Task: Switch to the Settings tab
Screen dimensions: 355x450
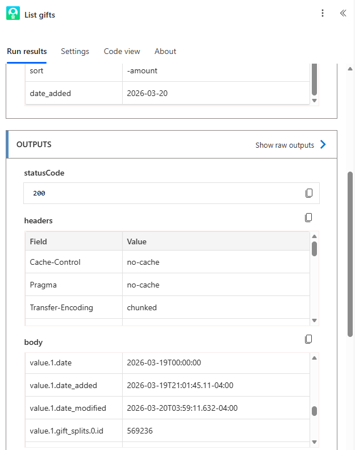Action: (x=75, y=51)
